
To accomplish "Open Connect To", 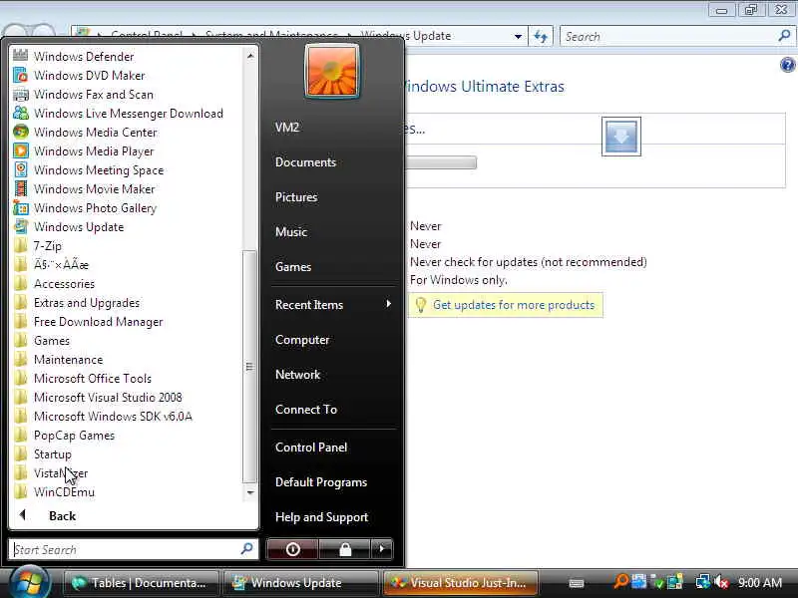I will [x=306, y=410].
